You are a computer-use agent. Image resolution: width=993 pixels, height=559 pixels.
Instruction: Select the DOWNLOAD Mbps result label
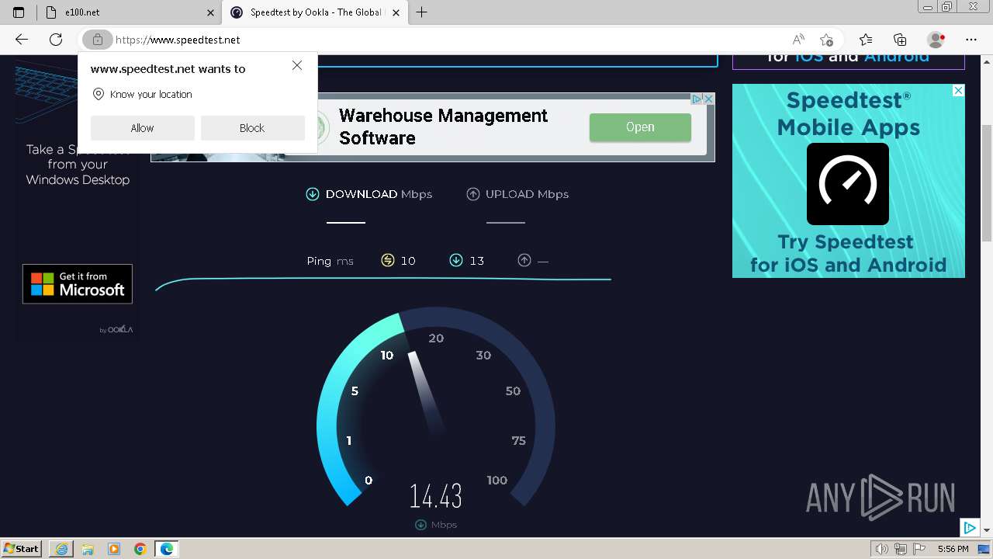(379, 194)
